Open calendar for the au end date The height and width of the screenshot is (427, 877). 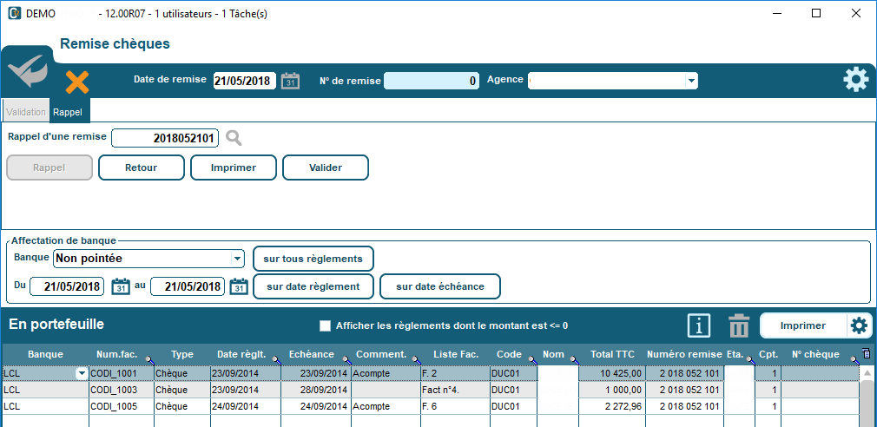click(238, 286)
